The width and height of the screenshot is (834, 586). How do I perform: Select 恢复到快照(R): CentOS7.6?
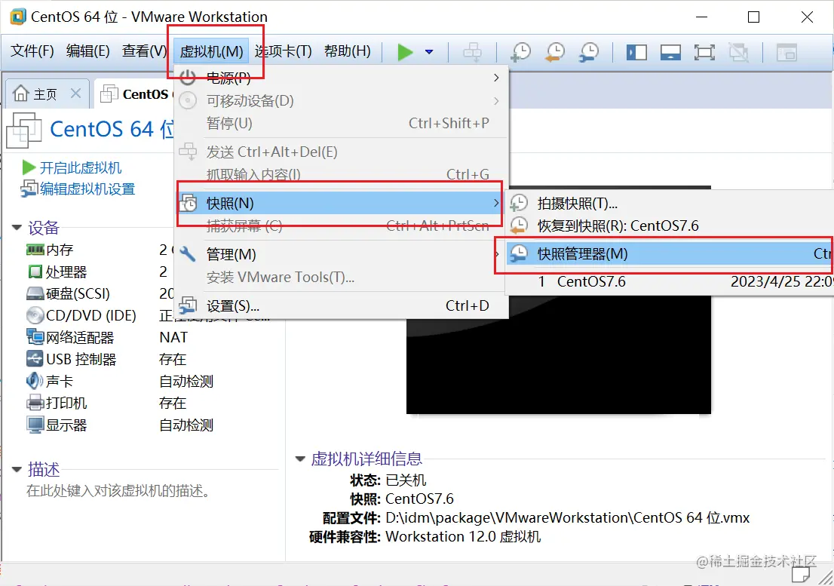[x=670, y=226]
